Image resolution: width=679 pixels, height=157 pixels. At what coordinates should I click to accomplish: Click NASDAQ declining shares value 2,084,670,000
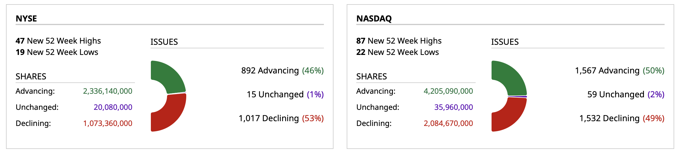point(448,123)
